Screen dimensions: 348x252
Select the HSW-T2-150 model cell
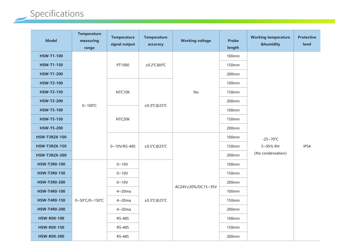51,92
